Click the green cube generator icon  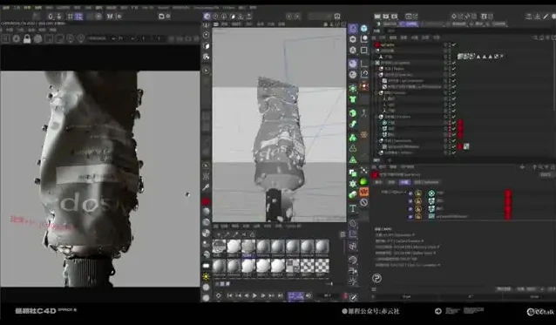click(x=353, y=113)
